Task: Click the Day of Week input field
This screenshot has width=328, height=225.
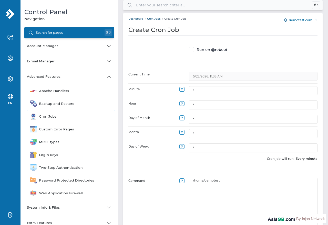Action: click(253, 148)
